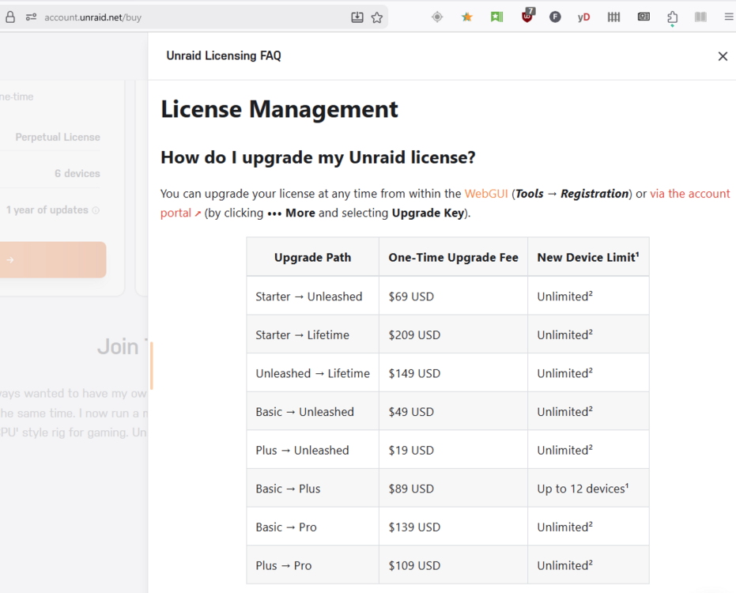
Task: Click the $209 USD fee cell
Action: pyautogui.click(x=453, y=334)
